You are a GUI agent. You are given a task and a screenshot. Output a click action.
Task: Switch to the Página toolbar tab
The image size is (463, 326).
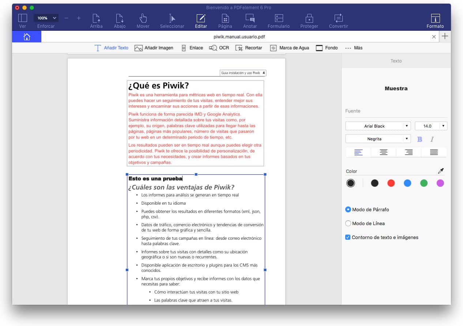point(225,18)
